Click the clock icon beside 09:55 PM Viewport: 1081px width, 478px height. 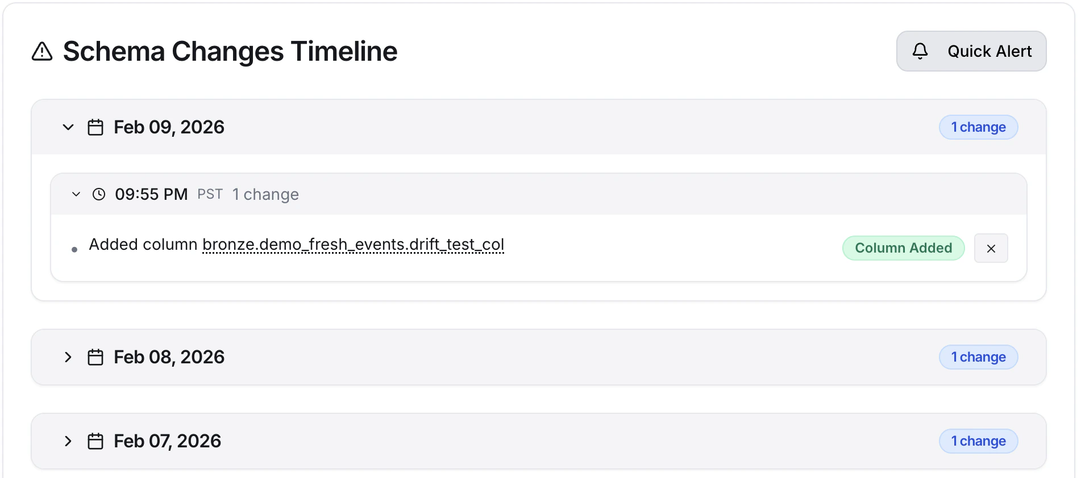(x=99, y=194)
